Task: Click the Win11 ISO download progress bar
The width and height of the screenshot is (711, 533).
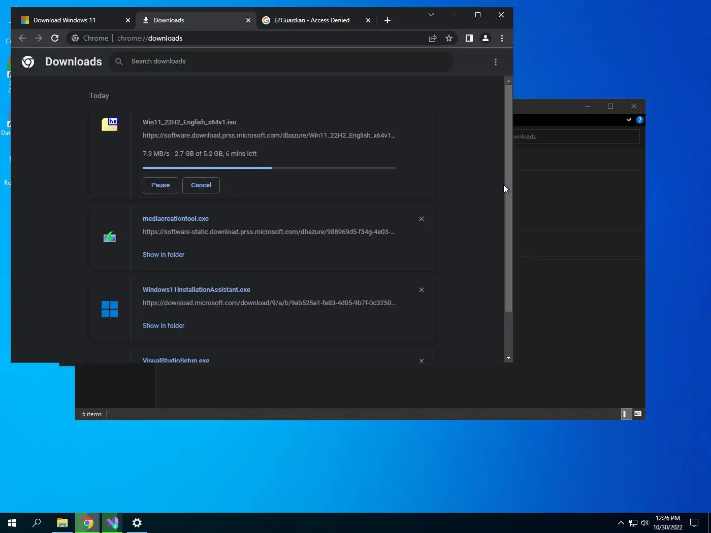Action: pyautogui.click(x=269, y=168)
